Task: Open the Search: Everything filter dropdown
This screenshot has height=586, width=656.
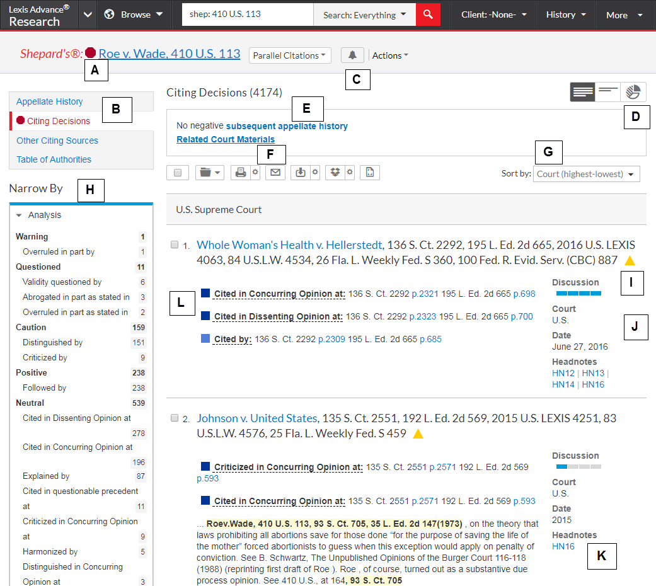Action: click(x=364, y=14)
